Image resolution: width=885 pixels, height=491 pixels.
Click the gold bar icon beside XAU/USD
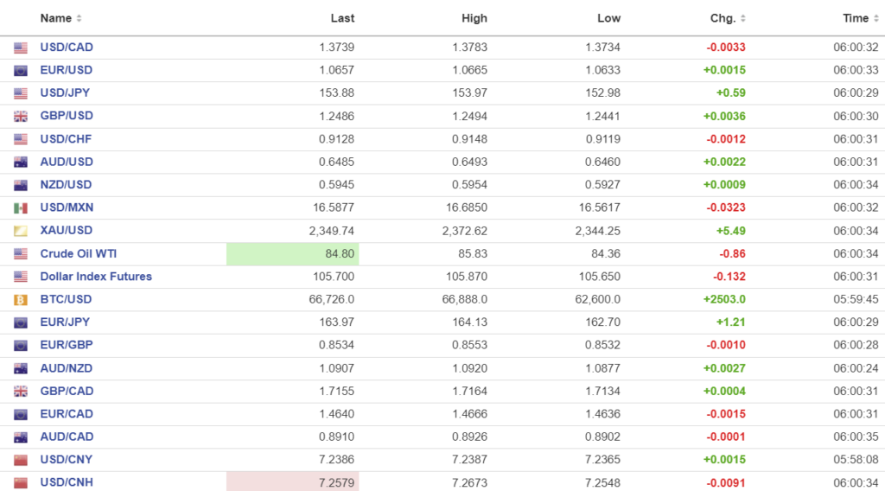[x=21, y=231]
